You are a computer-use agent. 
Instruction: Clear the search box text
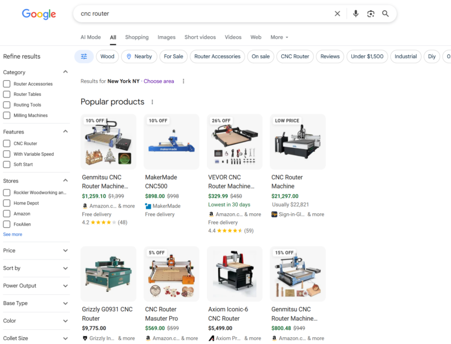[x=337, y=14]
